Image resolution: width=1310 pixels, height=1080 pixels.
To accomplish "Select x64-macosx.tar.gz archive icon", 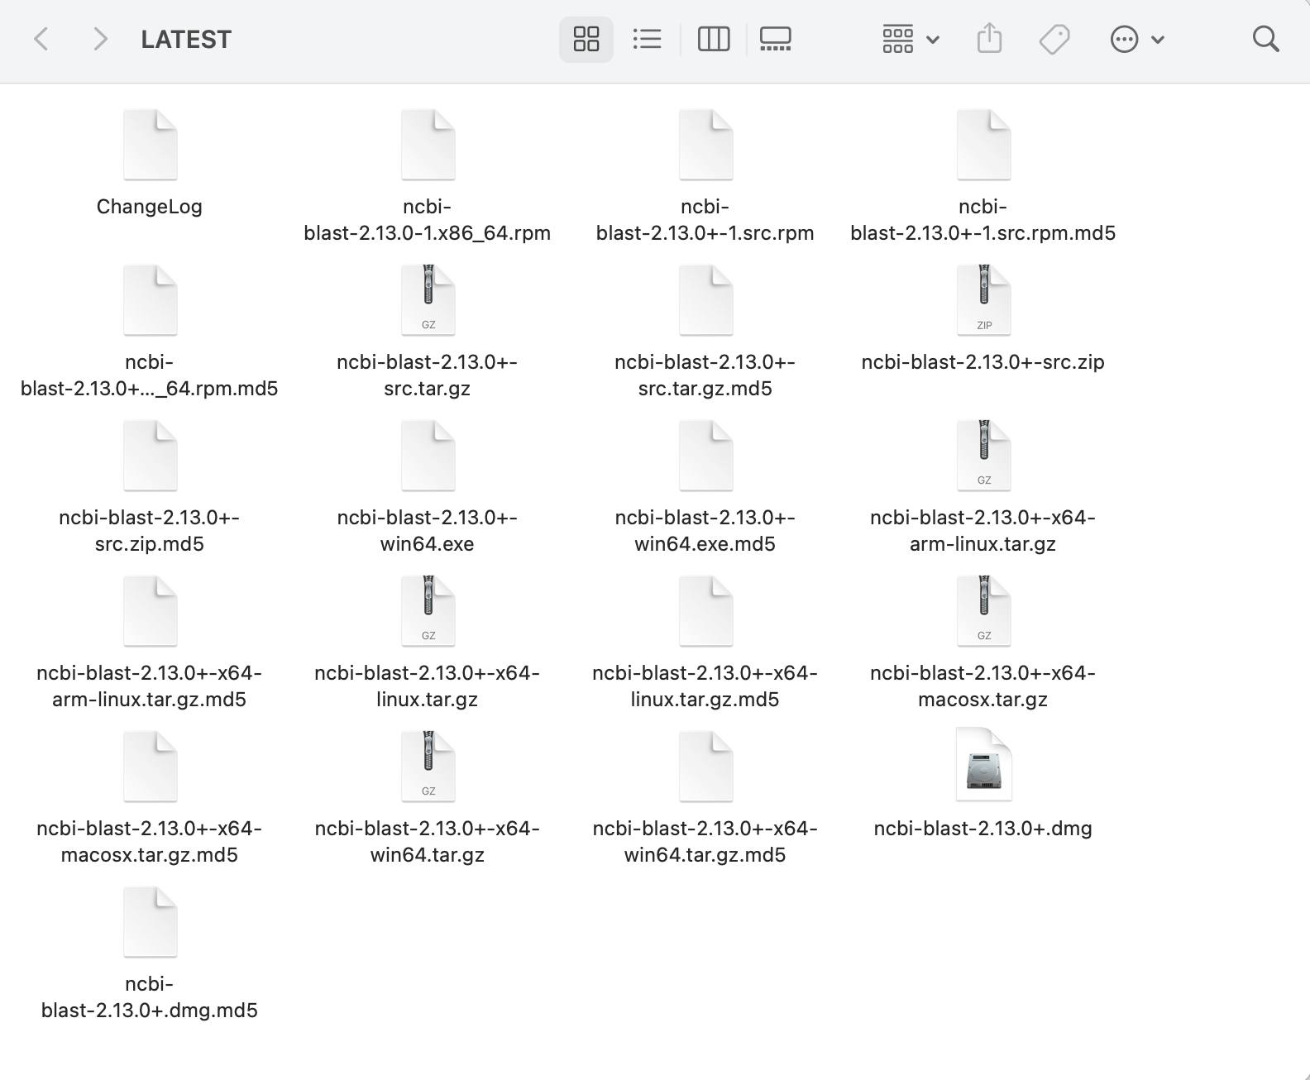I will (983, 611).
